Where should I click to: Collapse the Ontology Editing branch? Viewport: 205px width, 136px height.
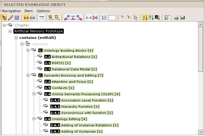coord(34,119)
